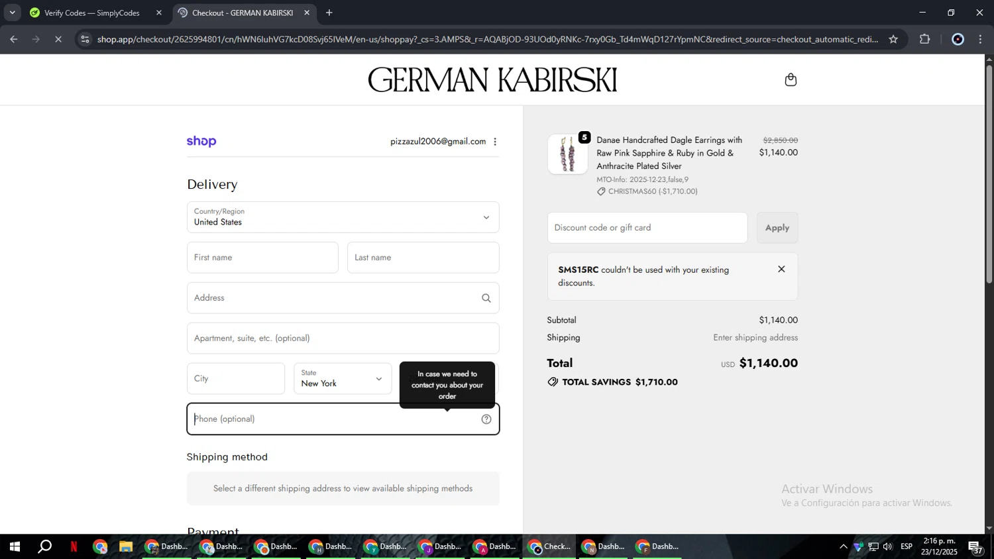The image size is (994, 559).
Task: Open the Windows Start menu
Action: [x=15, y=546]
